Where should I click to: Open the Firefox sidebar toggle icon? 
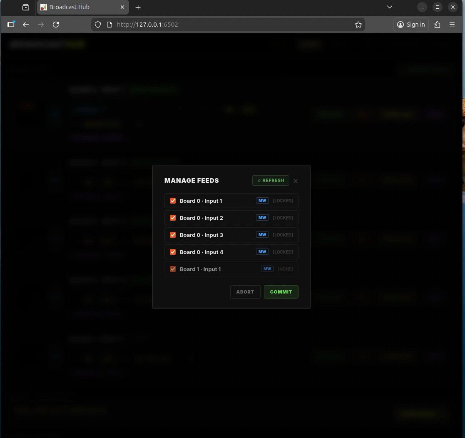[x=11, y=25]
